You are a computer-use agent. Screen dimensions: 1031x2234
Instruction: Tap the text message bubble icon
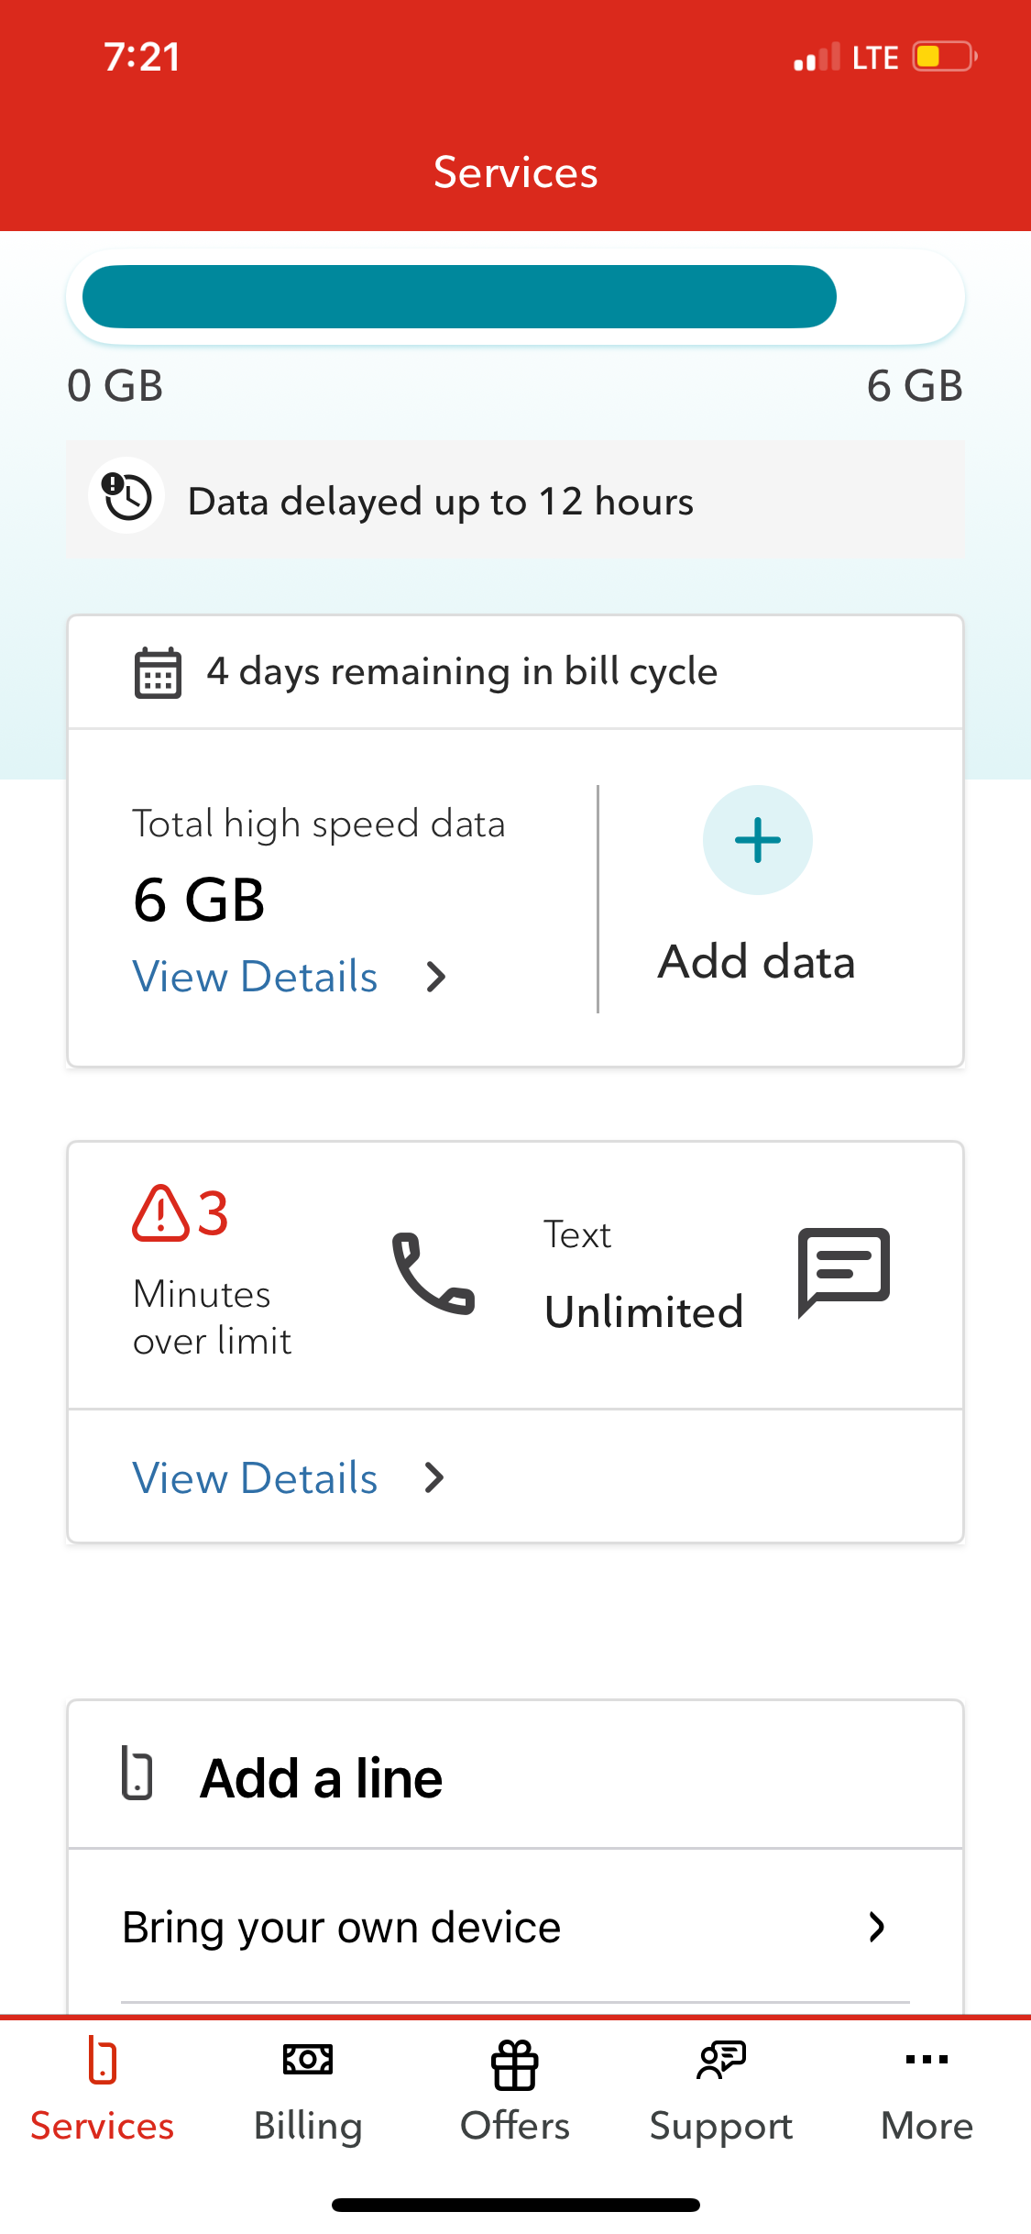coord(844,1272)
